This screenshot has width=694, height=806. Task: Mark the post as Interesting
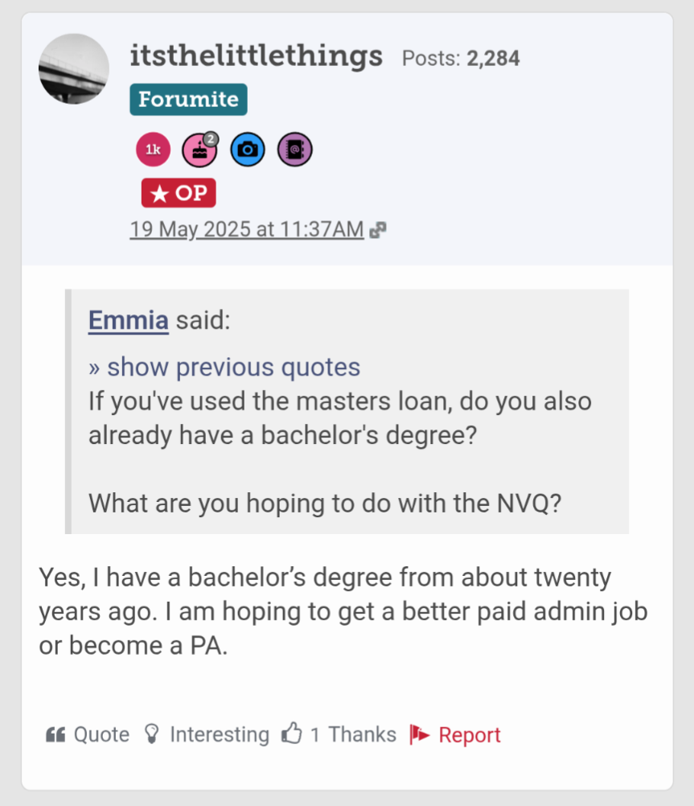click(x=219, y=734)
